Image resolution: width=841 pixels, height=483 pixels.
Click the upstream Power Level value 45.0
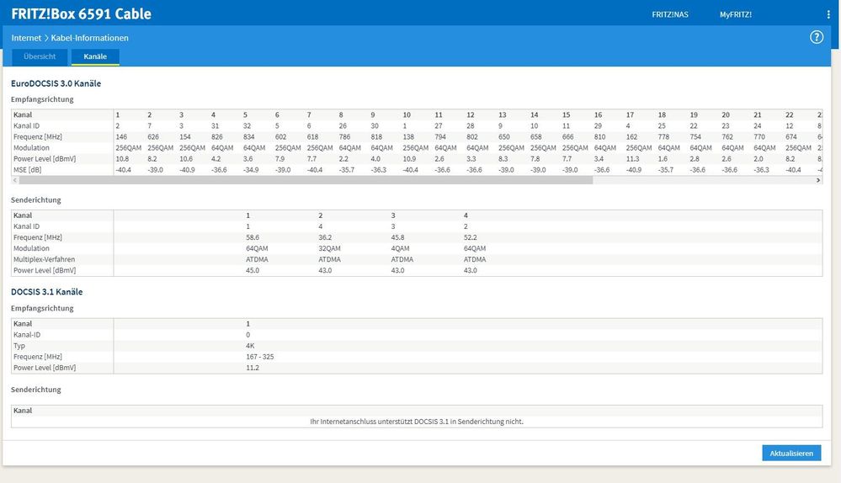[253, 270]
